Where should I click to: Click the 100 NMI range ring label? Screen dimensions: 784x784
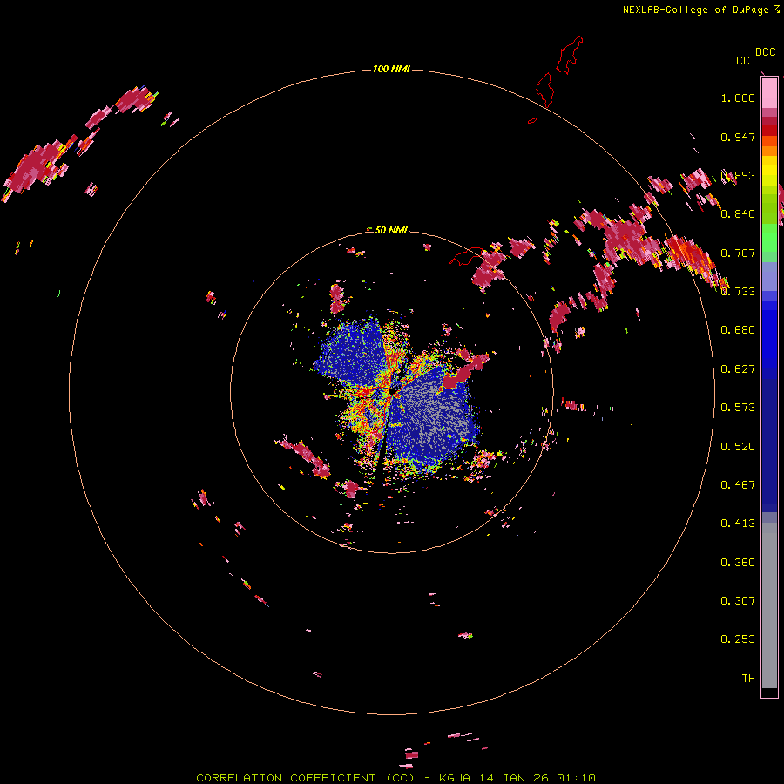[x=391, y=69]
